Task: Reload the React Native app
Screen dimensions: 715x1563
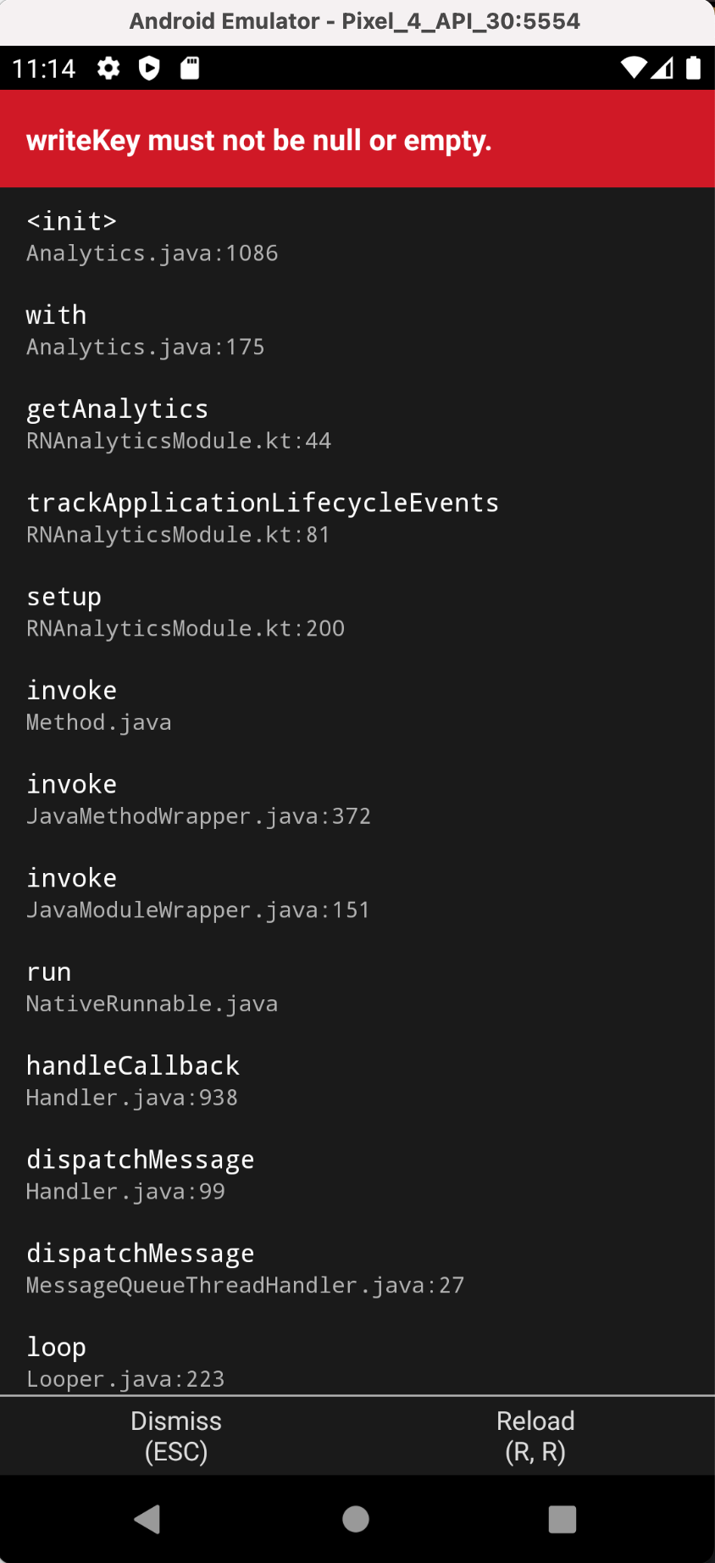Action: pyautogui.click(x=535, y=1435)
